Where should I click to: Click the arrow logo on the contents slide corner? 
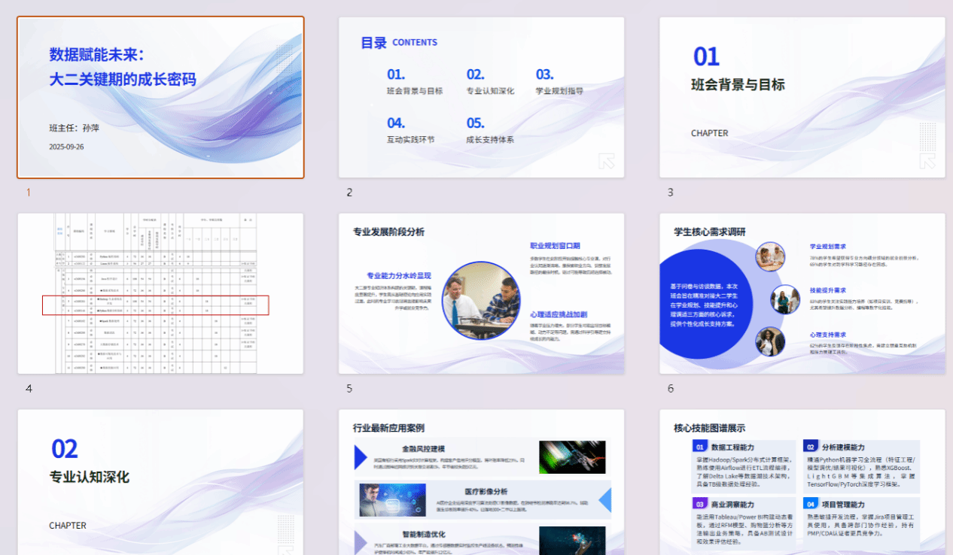coord(606,161)
